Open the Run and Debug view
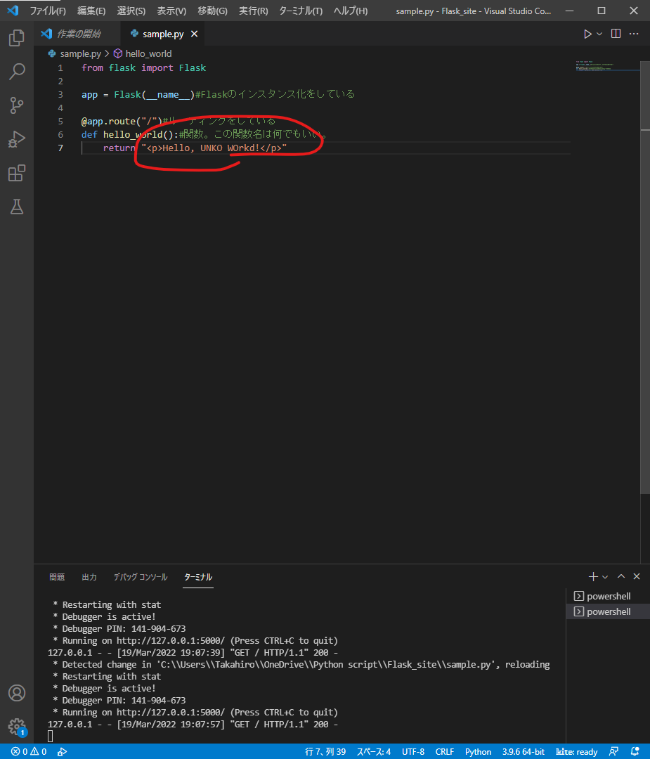This screenshot has width=650, height=759. (17, 138)
